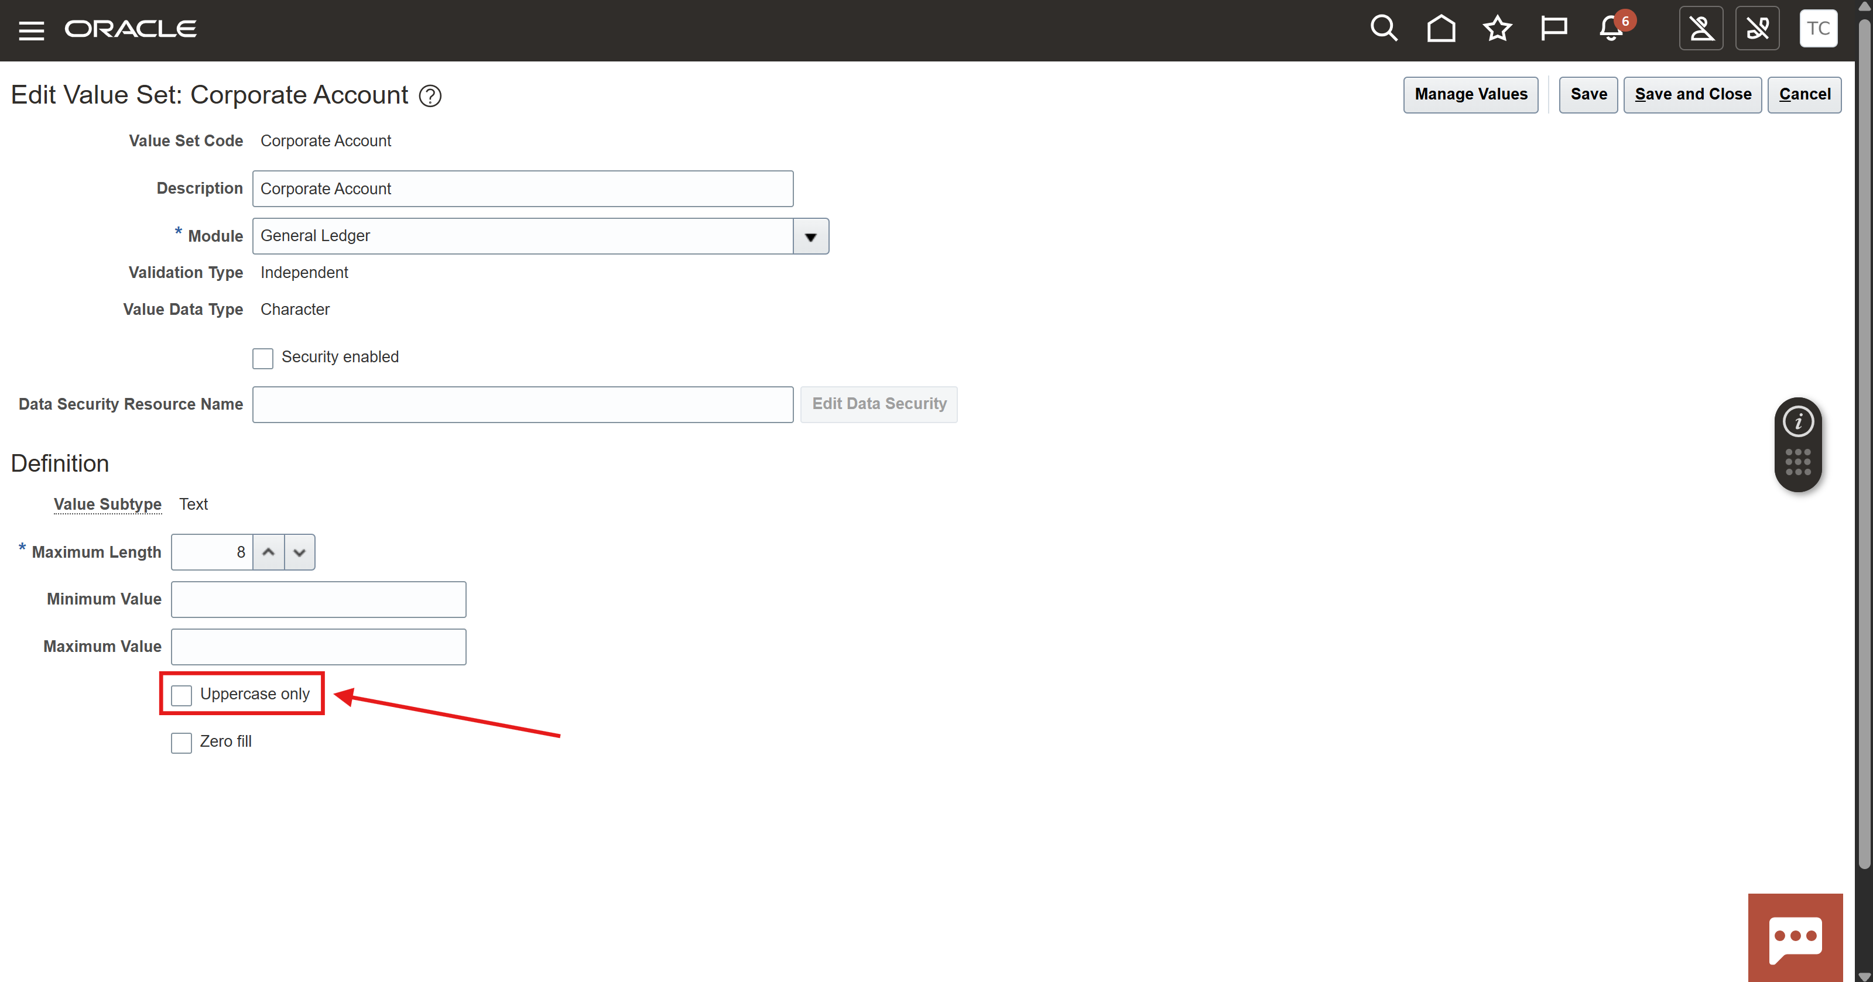Enable the Security enabled checkbox

click(262, 358)
